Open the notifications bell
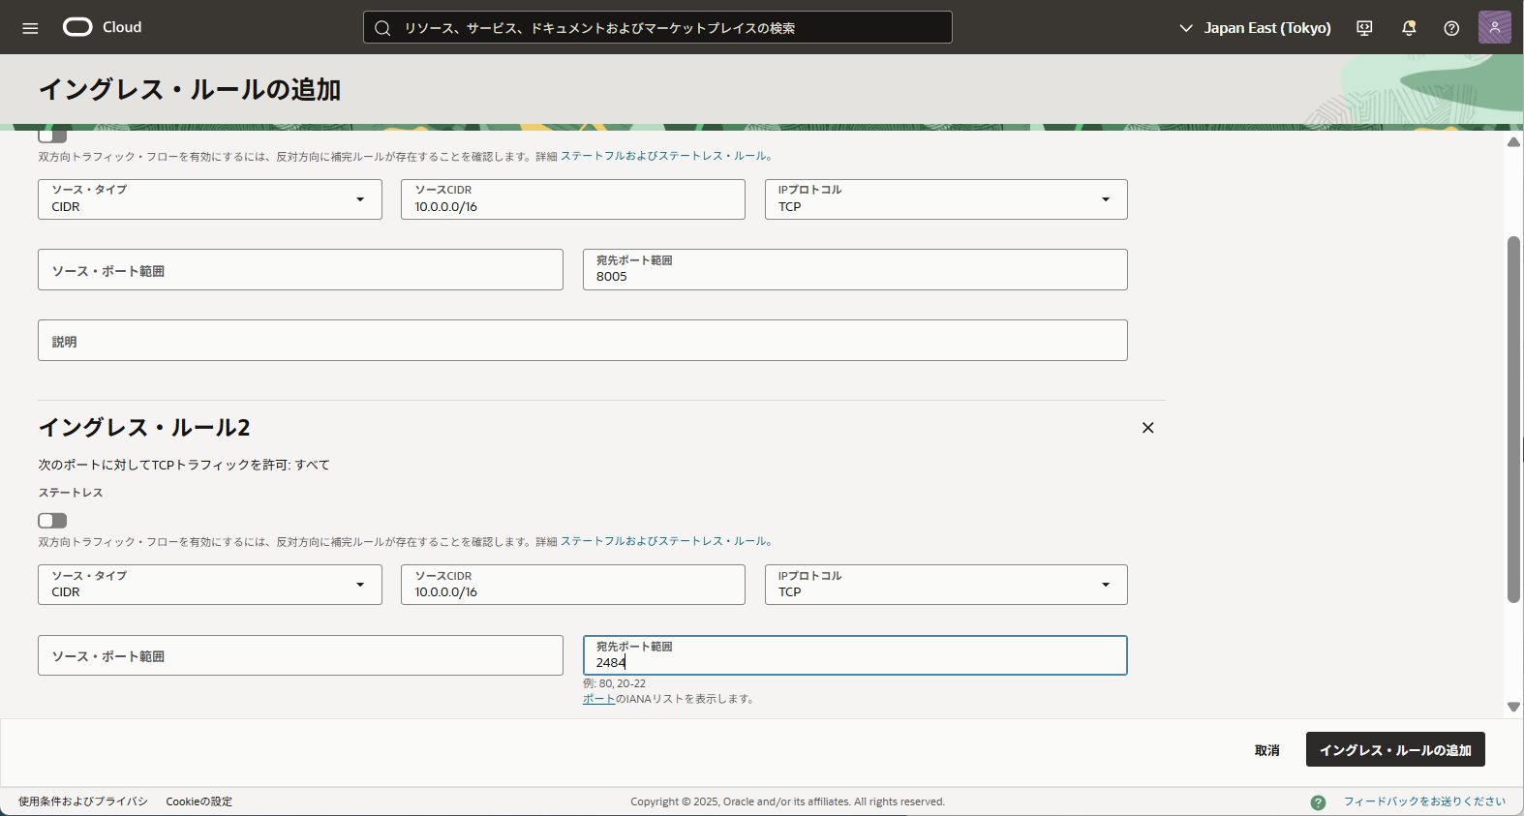Image resolution: width=1524 pixels, height=816 pixels. 1409,28
